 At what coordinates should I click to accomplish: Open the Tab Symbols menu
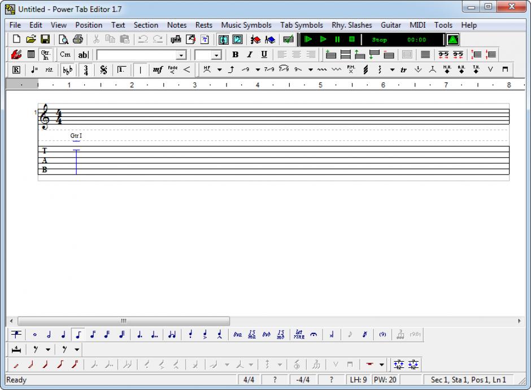(302, 25)
